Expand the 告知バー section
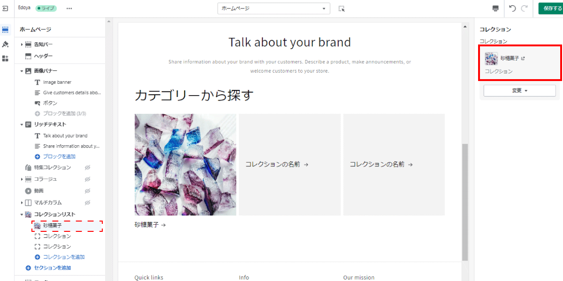The width and height of the screenshot is (563, 281). point(22,44)
